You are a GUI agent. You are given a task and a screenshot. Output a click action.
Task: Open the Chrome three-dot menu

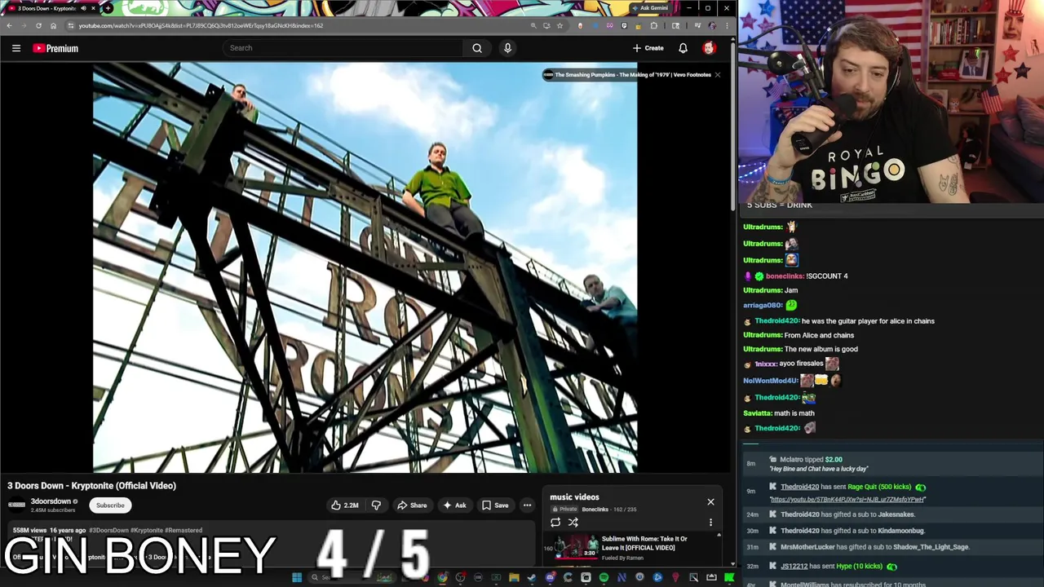(x=727, y=25)
